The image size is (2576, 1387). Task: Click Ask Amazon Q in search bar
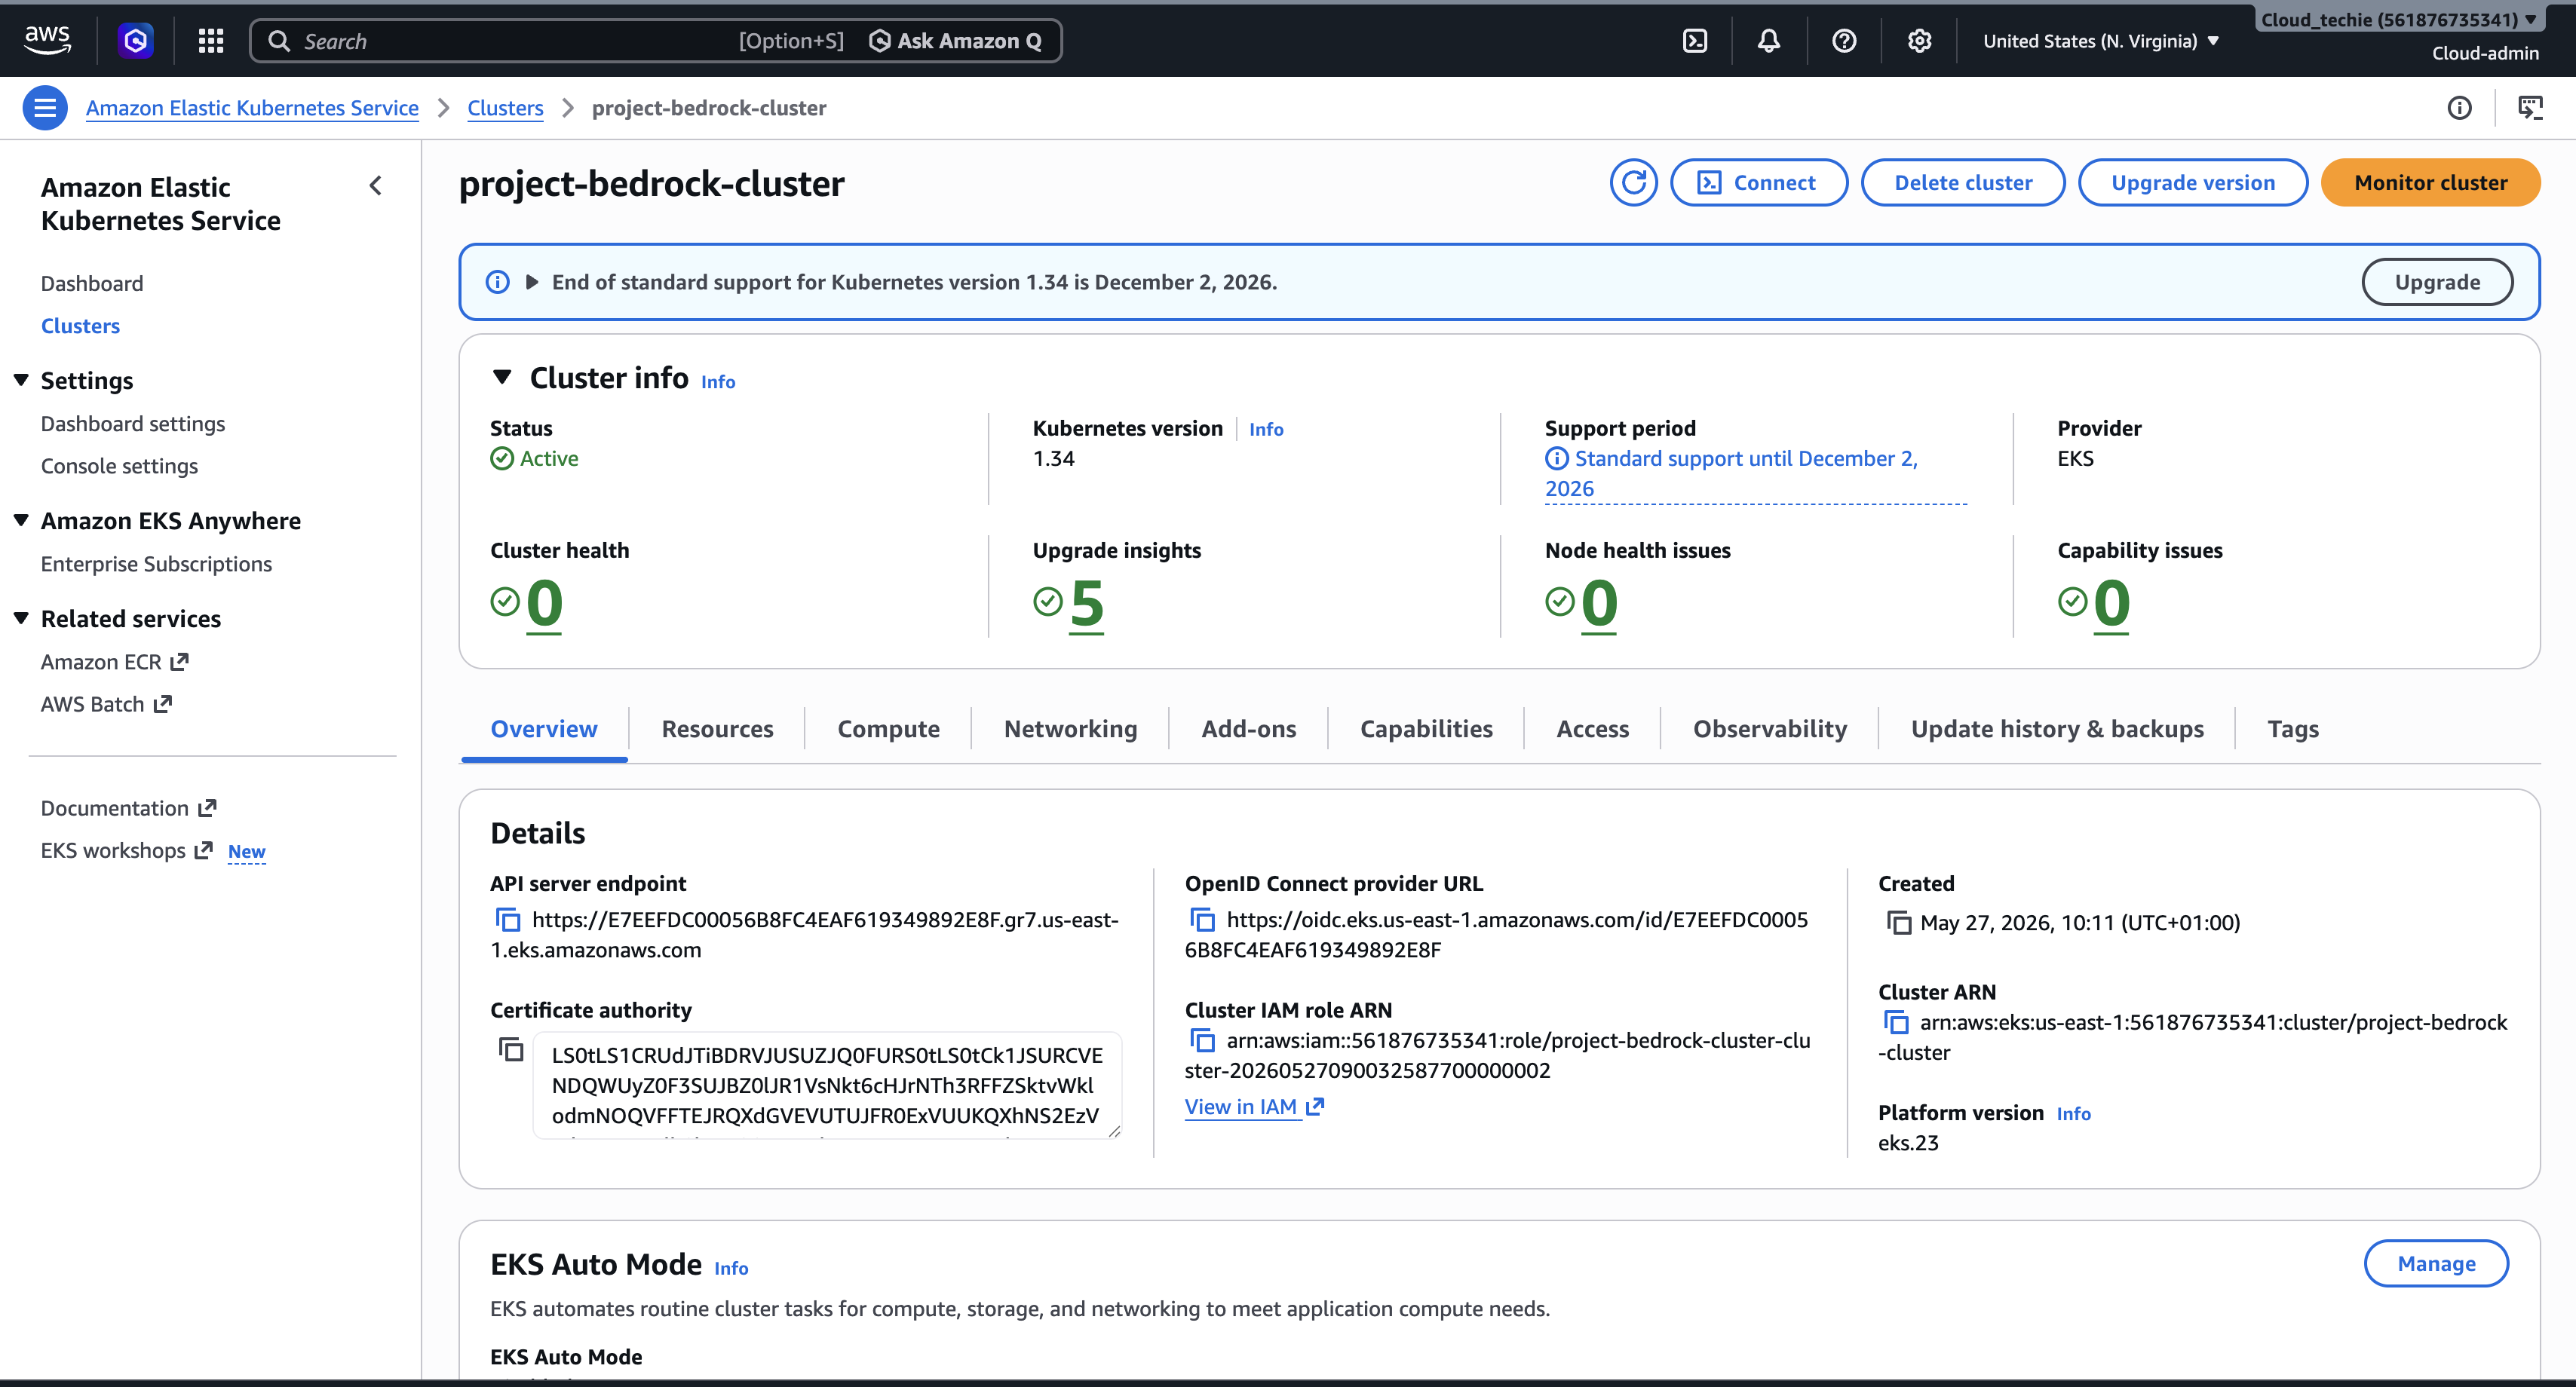click(956, 41)
